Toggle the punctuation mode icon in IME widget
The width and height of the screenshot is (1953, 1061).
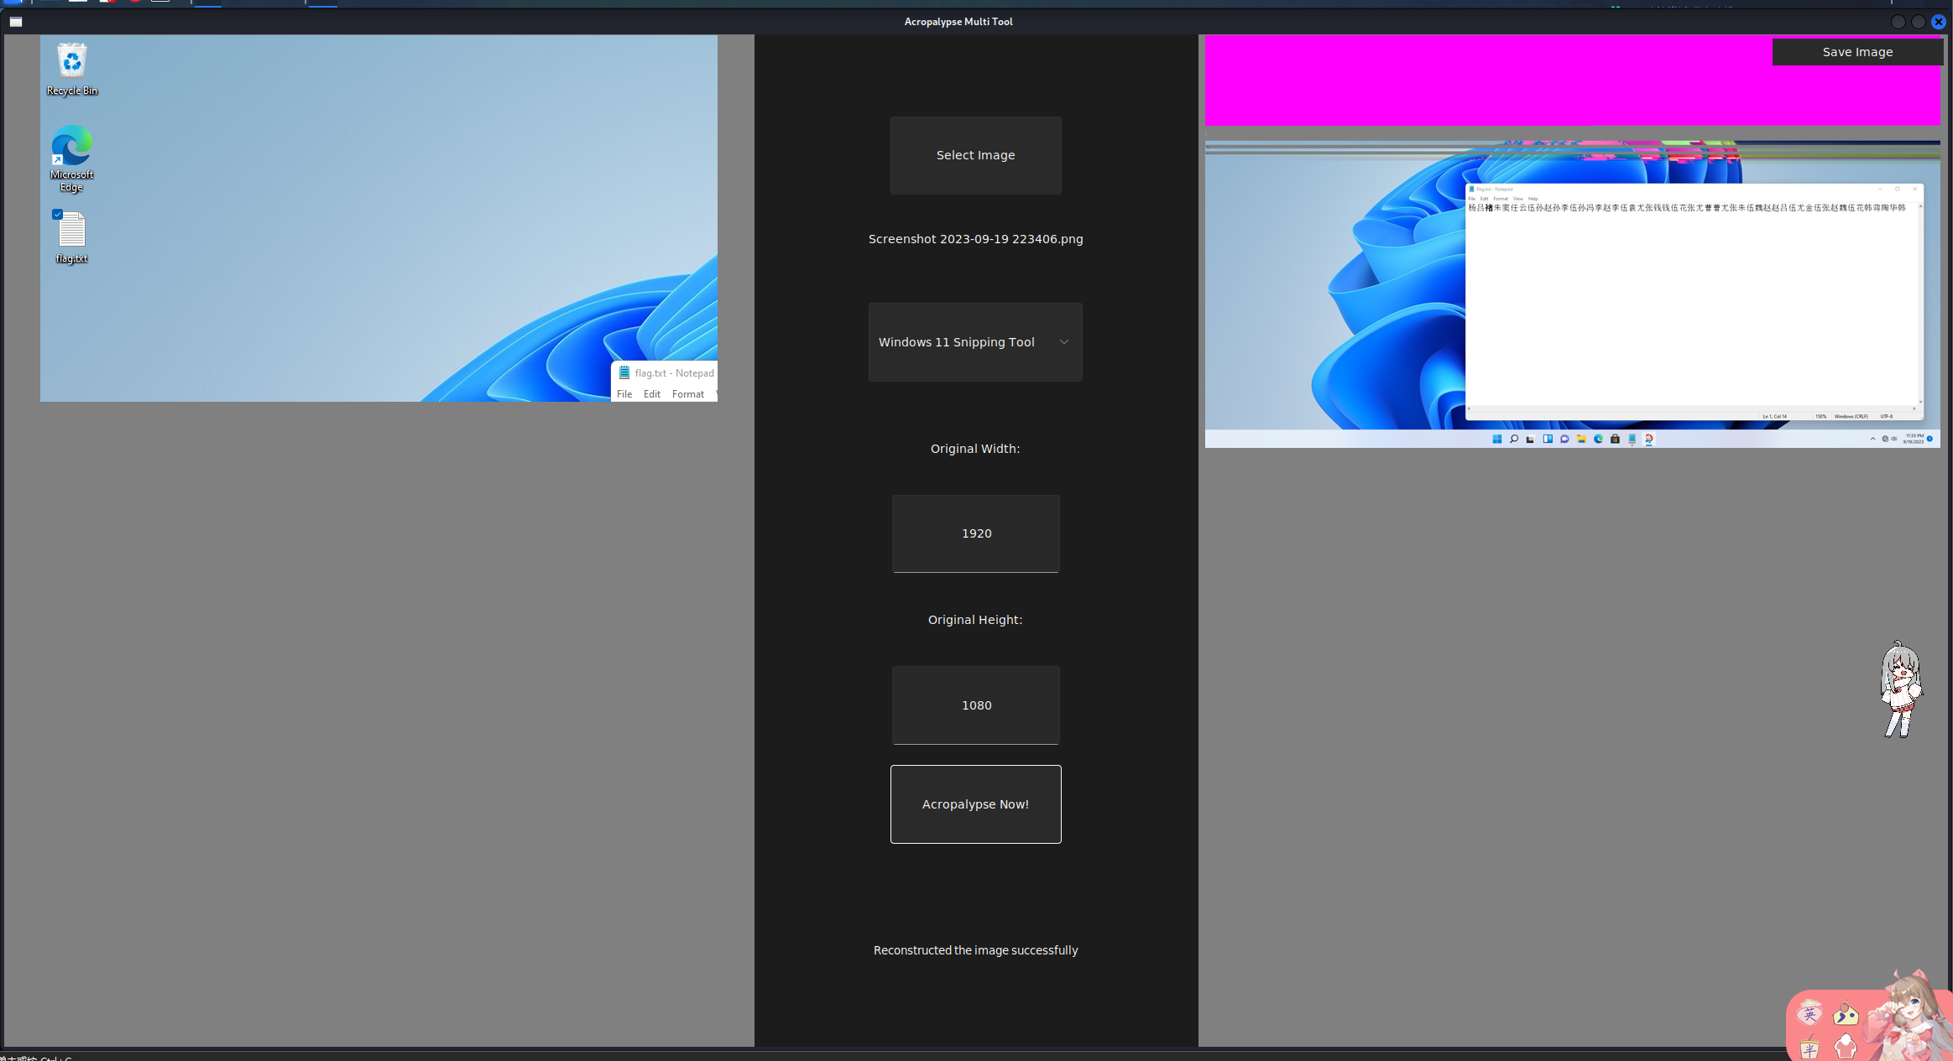(1846, 1015)
